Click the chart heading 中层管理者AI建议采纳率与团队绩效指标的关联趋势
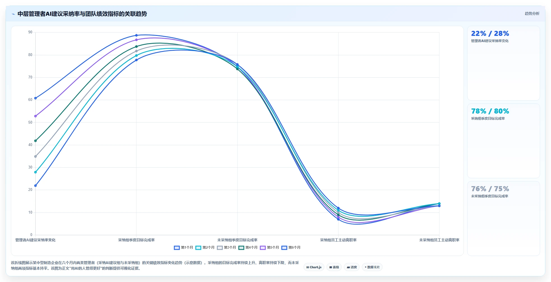 click(82, 14)
